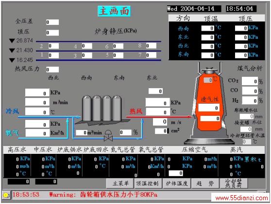Click the 26.874 elevation triangle marker

point(12,41)
